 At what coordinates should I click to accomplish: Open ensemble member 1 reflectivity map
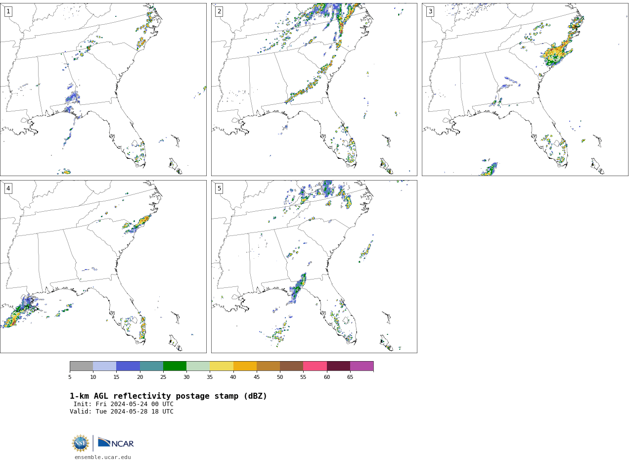pos(103,90)
